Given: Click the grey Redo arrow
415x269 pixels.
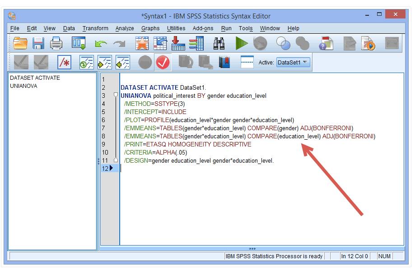Looking at the screenshot, I should (119, 44).
